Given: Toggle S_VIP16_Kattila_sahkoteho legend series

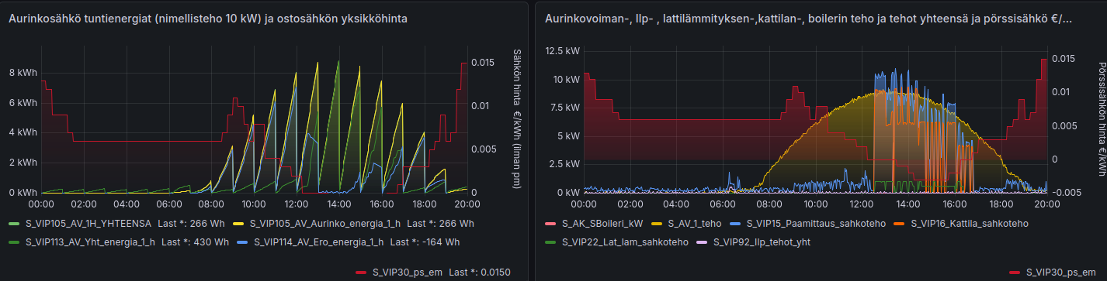Looking at the screenshot, I should (969, 223).
